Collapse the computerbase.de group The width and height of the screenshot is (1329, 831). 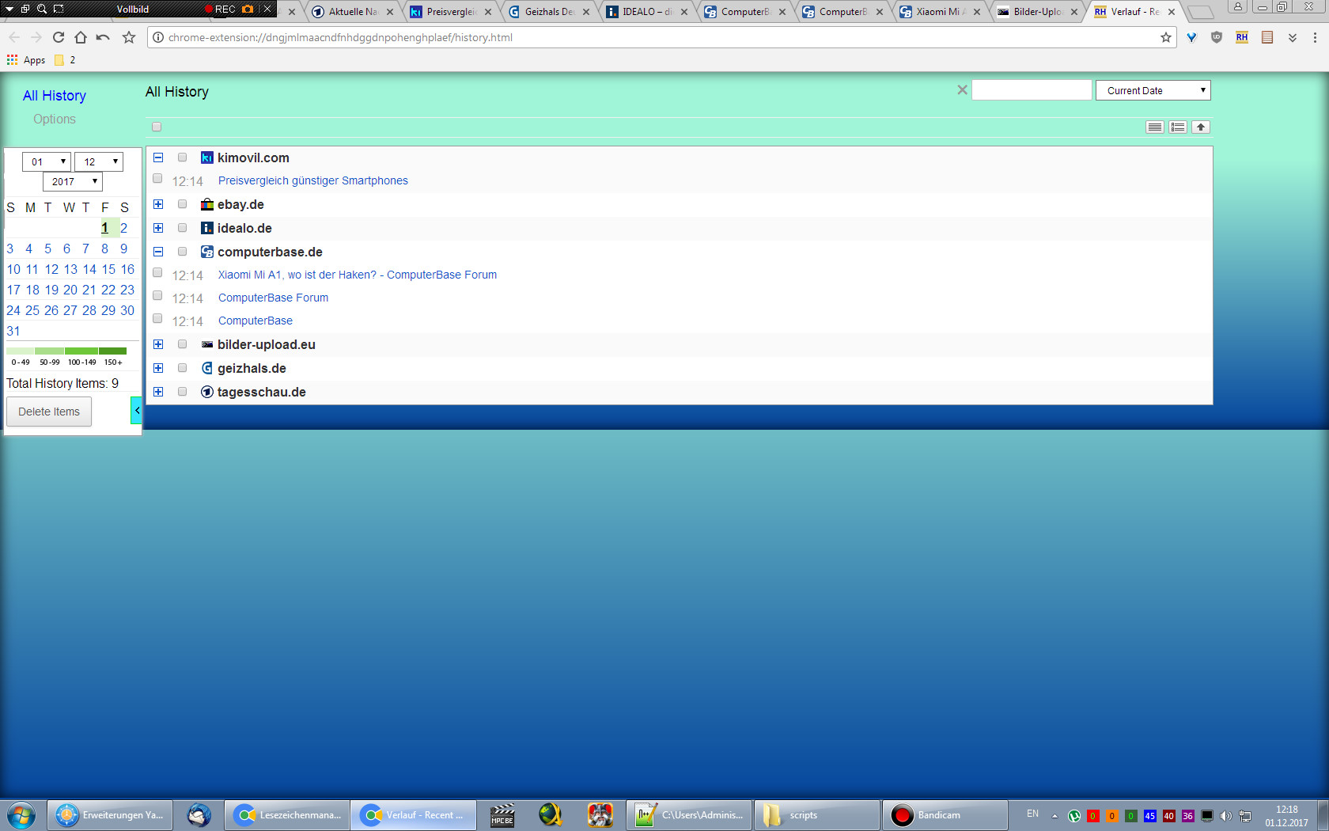[x=158, y=252]
